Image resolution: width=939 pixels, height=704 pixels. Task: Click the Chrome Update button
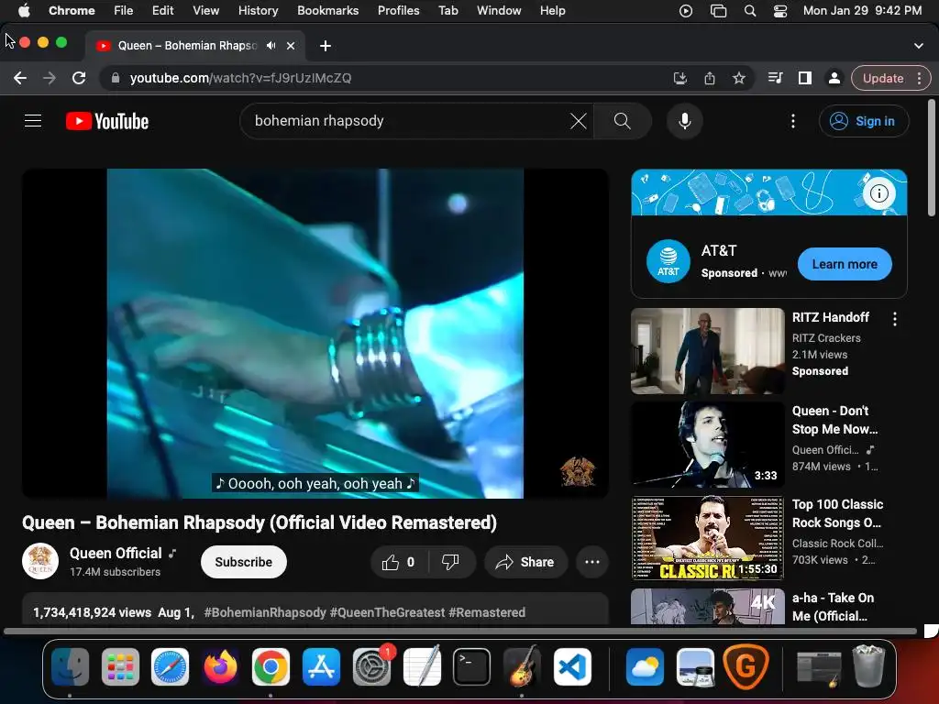[x=883, y=78]
